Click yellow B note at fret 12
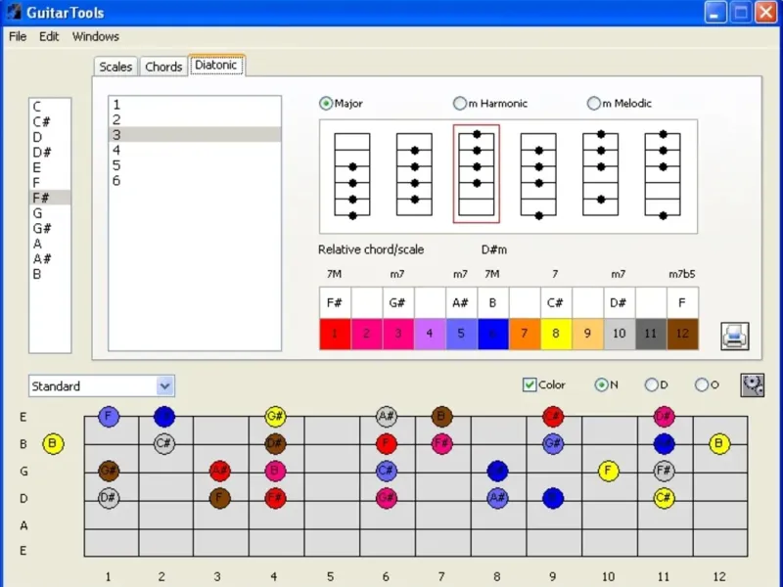The height and width of the screenshot is (587, 783). [x=719, y=443]
